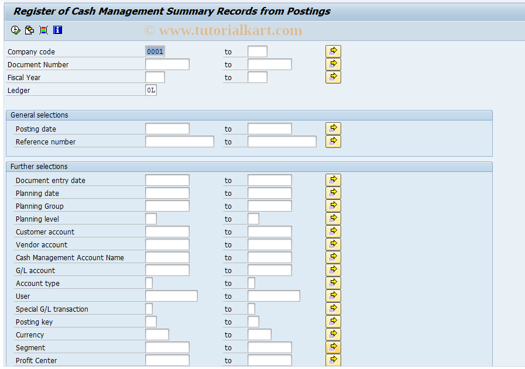Open multiple selection for Company code
Viewport: 525px width, 369px height.
pyautogui.click(x=333, y=51)
